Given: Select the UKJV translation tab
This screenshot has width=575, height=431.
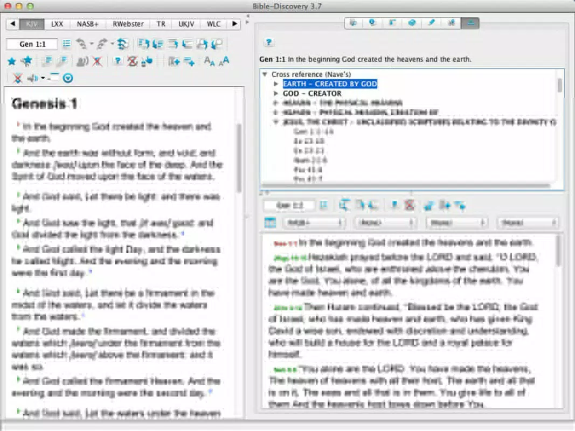Looking at the screenshot, I should coord(186,24).
